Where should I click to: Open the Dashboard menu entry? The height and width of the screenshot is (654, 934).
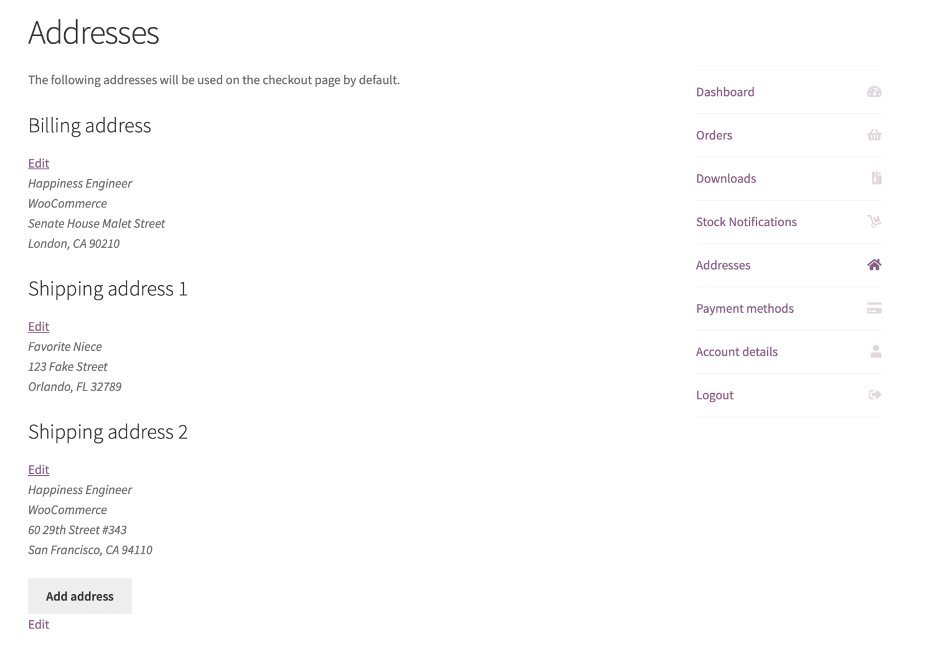click(x=725, y=92)
